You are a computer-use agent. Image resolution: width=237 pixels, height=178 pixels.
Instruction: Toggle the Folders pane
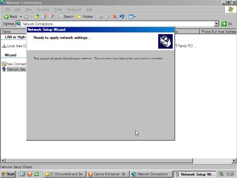point(85,17)
